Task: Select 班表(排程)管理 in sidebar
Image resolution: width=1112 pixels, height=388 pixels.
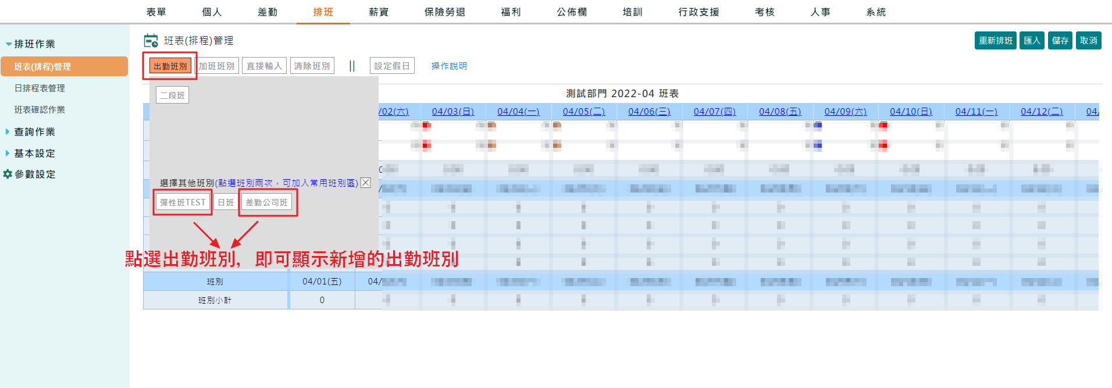Action: pos(64,66)
